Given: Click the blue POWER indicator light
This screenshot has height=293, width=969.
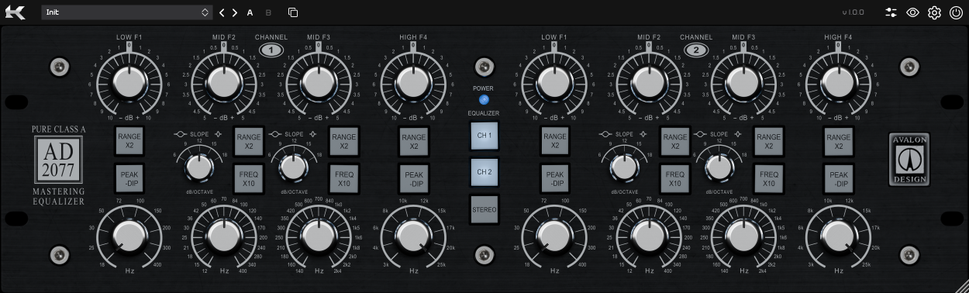Looking at the screenshot, I should click(484, 100).
